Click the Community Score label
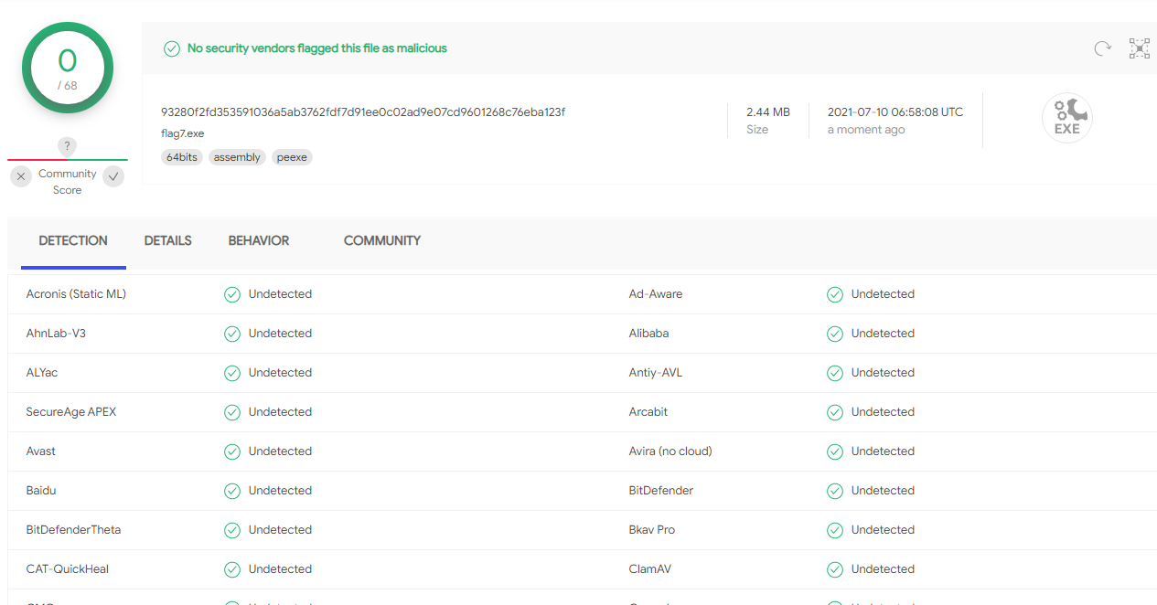This screenshot has width=1157, height=605. (68, 182)
